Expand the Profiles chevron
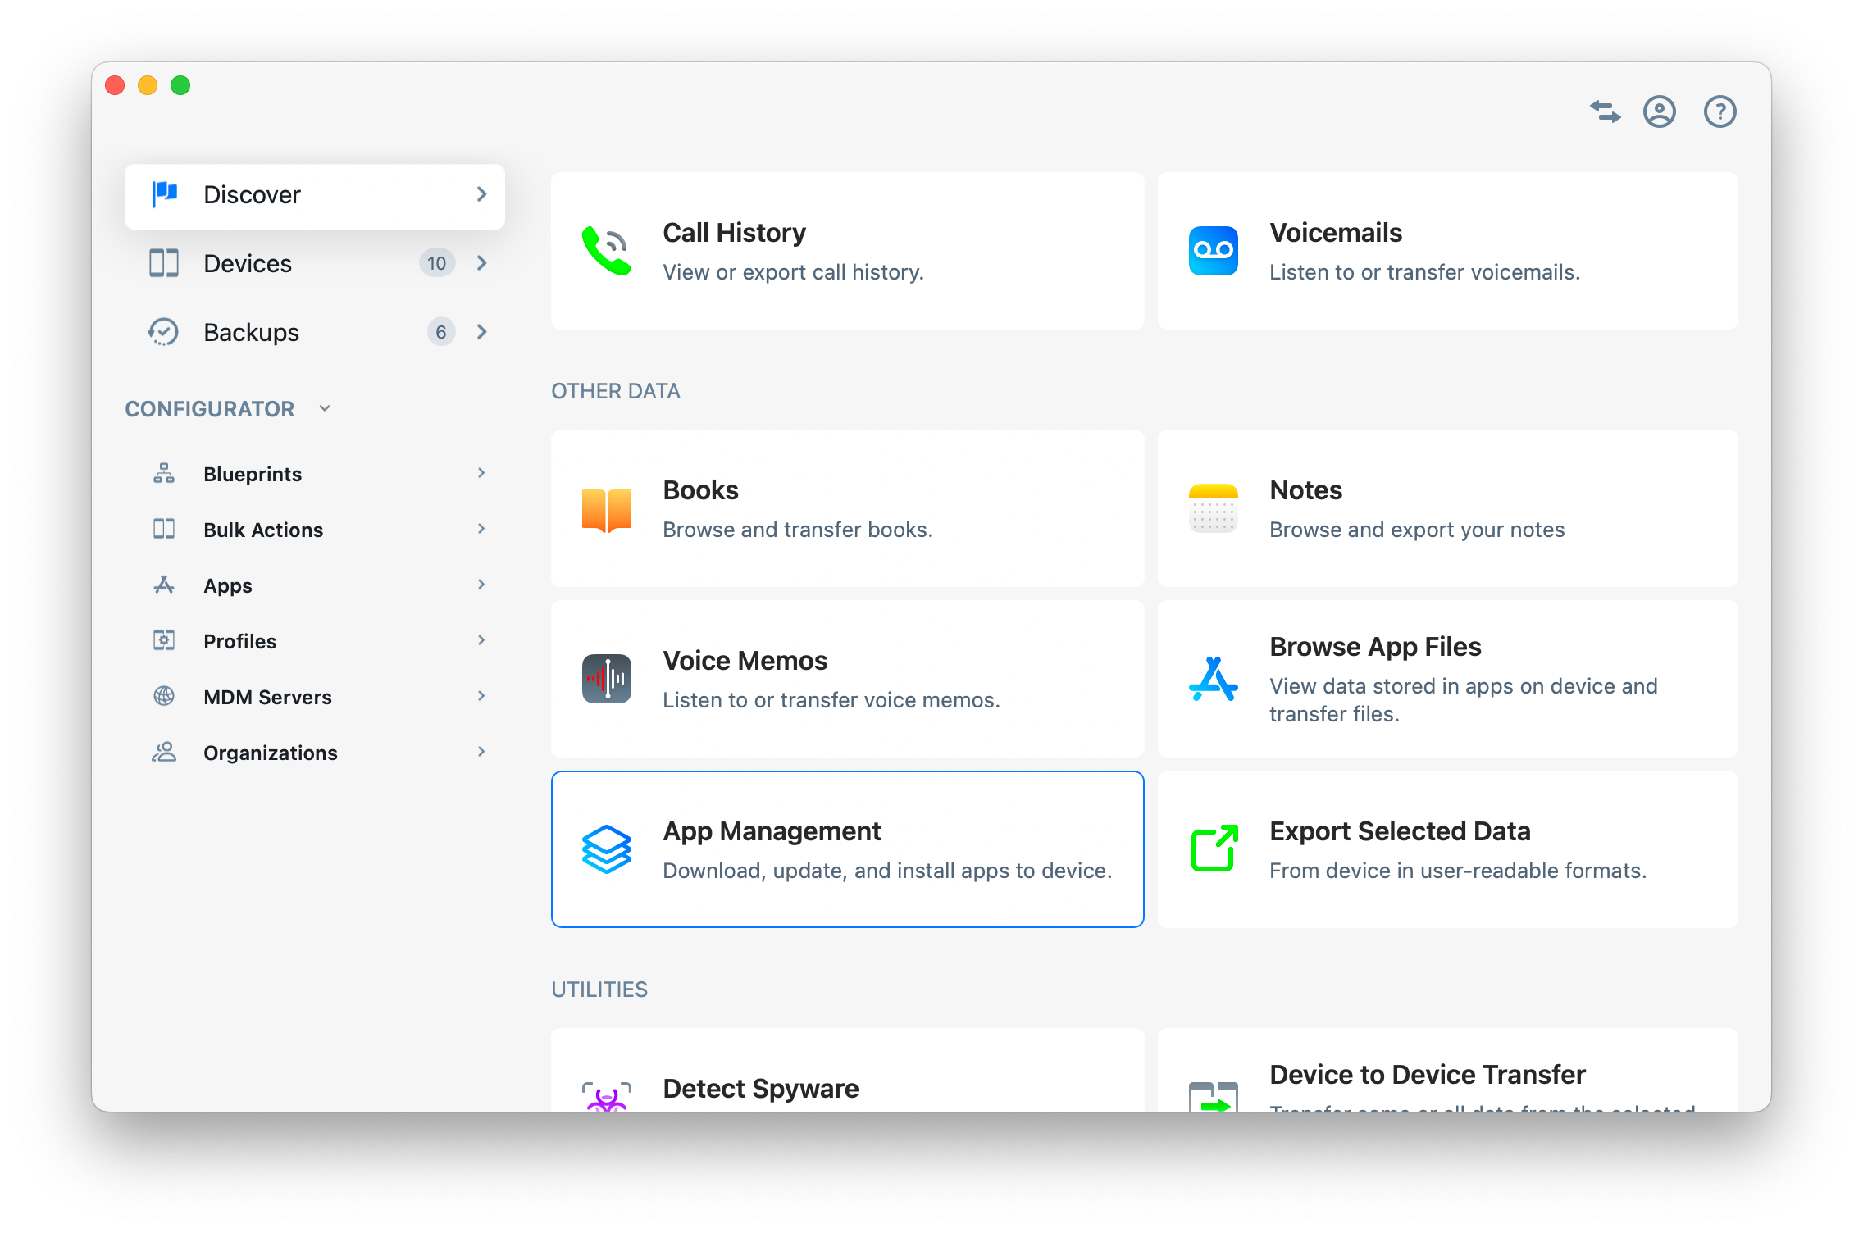This screenshot has height=1233, width=1863. pyautogui.click(x=481, y=640)
